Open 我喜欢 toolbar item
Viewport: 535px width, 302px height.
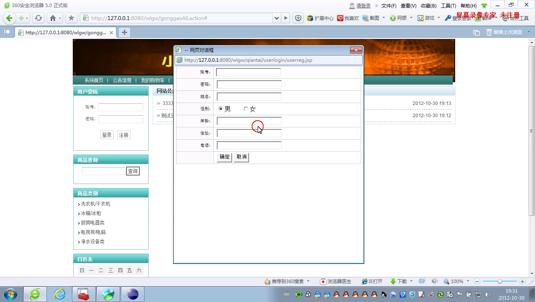pos(348,18)
